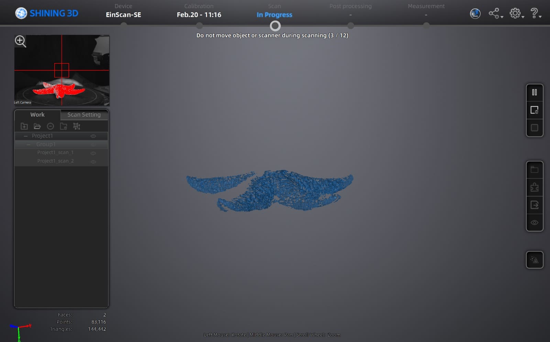Pause the scan in progress
The width and height of the screenshot is (550, 342).
click(x=535, y=92)
